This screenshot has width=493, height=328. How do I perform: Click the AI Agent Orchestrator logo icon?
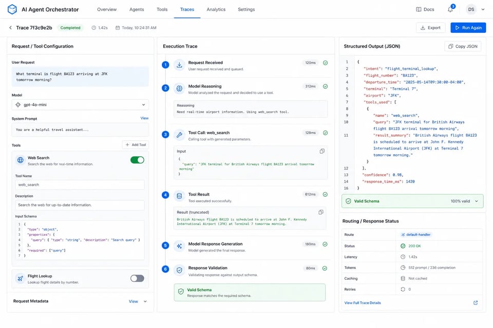[12, 9]
